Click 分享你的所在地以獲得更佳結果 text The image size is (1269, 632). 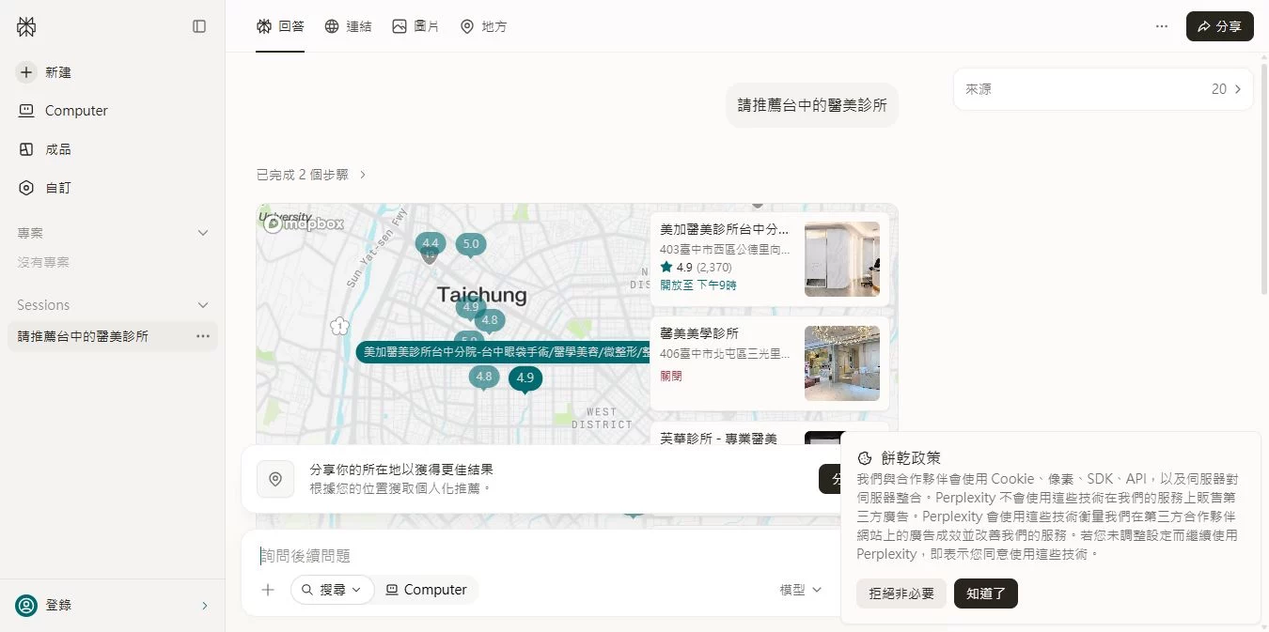pos(401,470)
